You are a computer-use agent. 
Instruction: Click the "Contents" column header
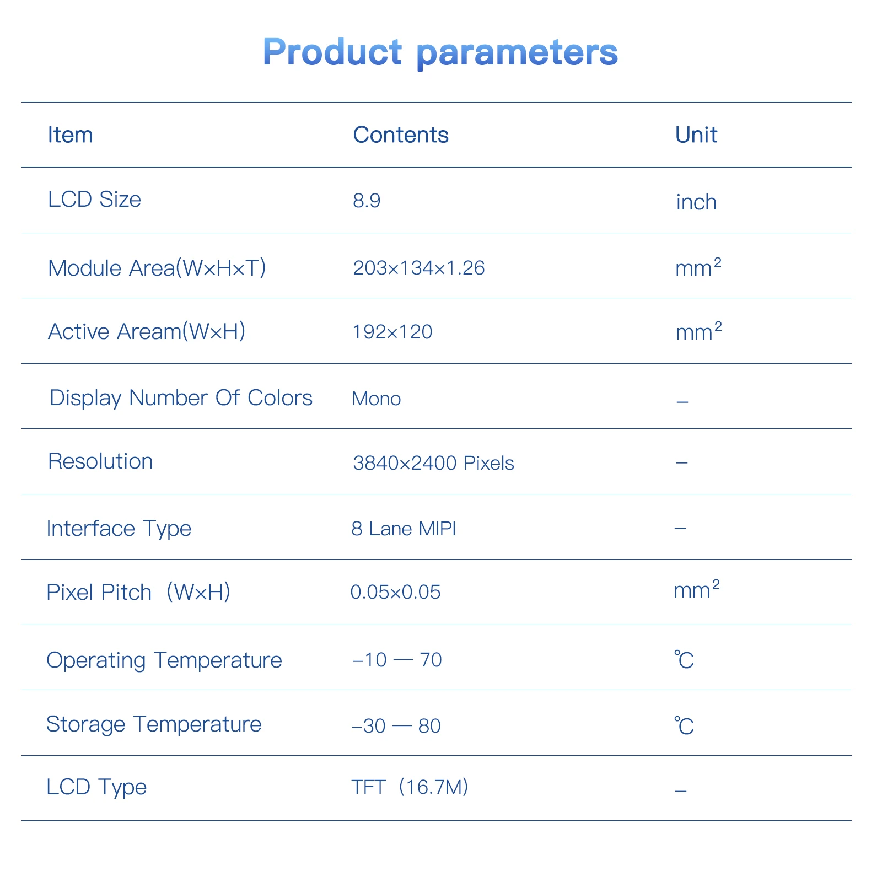coord(400,135)
